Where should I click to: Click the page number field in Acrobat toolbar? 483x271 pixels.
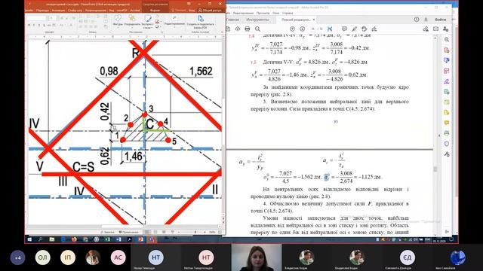(313, 29)
